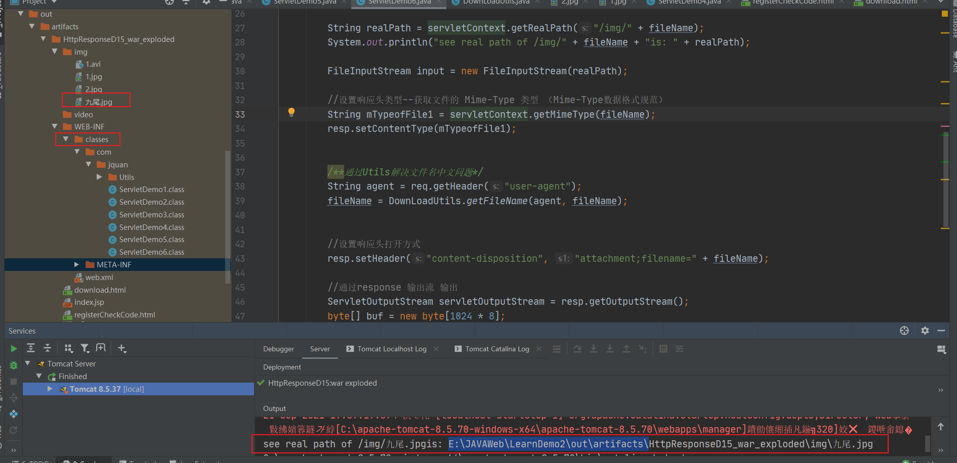Run the Tomcat service with green play icon

tap(14, 349)
